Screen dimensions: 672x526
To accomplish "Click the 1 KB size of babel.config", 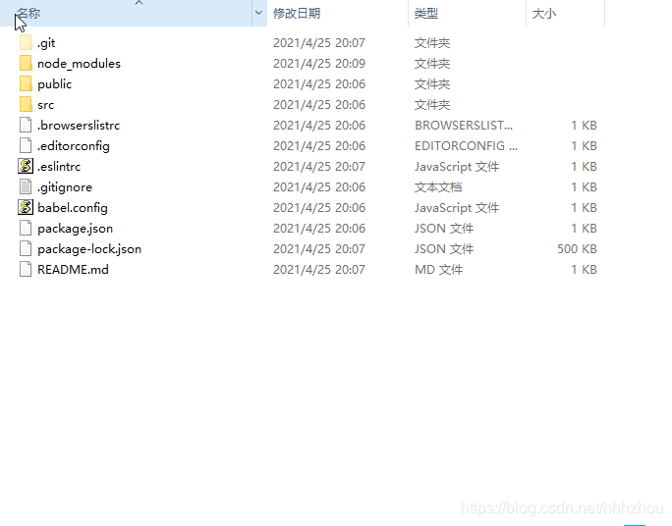I will coord(584,208).
